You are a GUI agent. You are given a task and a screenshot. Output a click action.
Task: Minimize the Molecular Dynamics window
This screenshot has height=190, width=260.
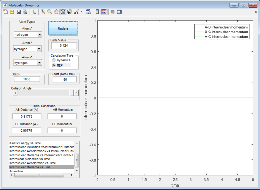[234, 5]
